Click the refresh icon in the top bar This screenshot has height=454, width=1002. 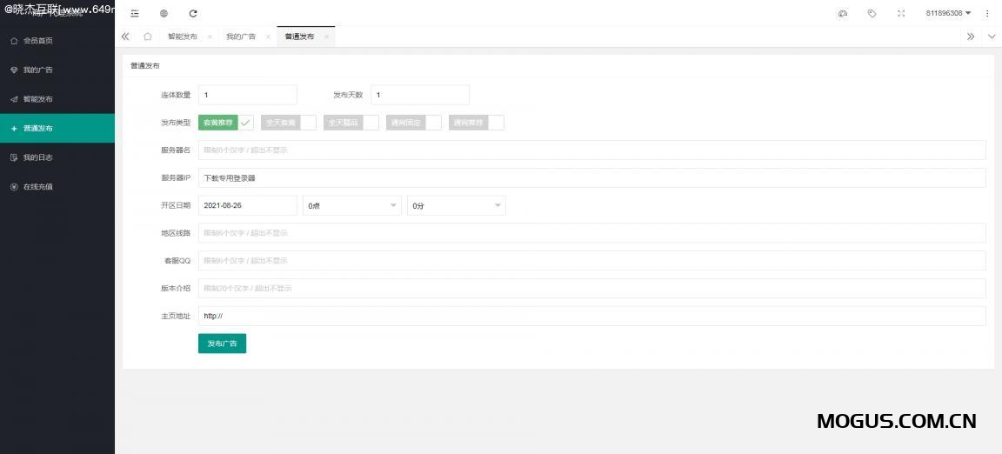193,13
